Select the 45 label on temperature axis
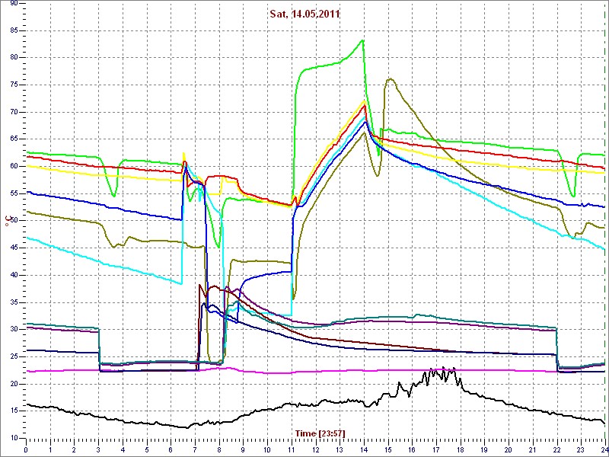 (12, 248)
